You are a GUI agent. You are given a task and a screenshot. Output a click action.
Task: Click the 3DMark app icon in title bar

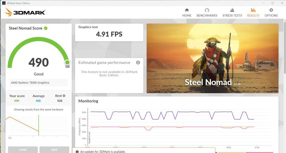(x=4, y=3)
